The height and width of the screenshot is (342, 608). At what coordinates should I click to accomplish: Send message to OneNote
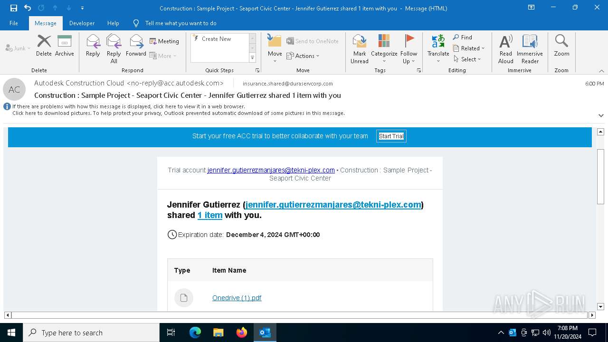point(313,41)
